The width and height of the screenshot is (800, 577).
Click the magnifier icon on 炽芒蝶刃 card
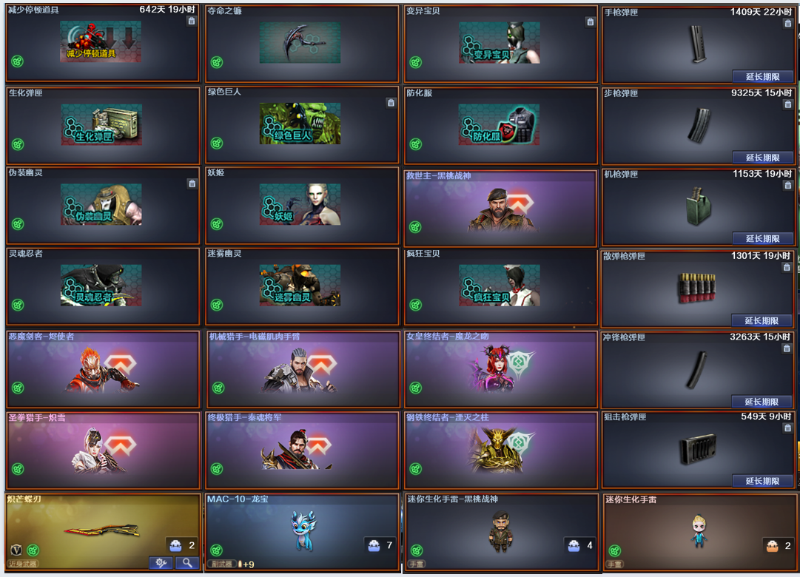coord(187,563)
